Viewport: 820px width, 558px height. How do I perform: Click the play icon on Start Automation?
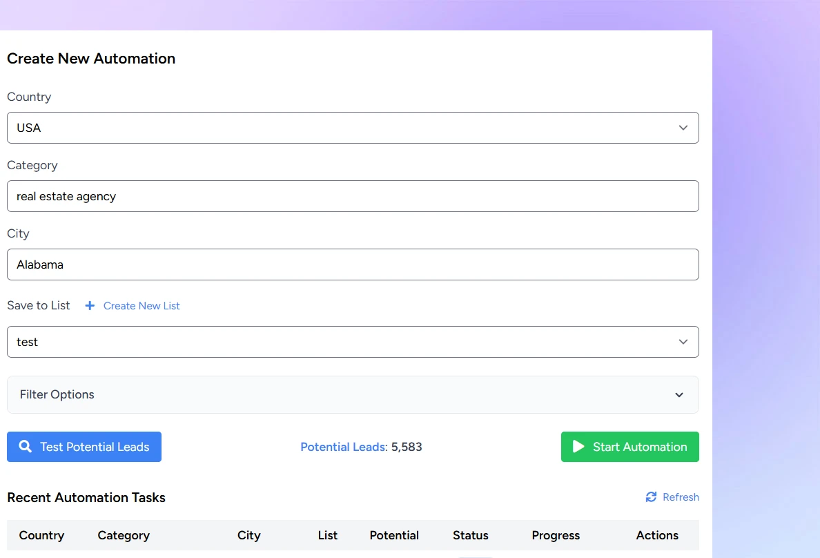click(578, 447)
